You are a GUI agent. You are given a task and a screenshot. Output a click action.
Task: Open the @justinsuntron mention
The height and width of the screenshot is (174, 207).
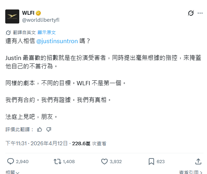[57, 41]
